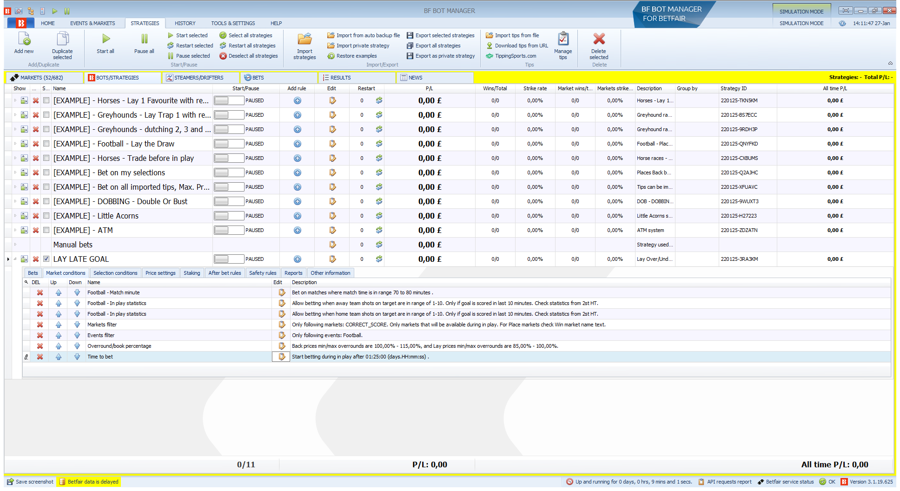Click the Pause all icon
This screenshot has height=491, width=900.
(144, 39)
